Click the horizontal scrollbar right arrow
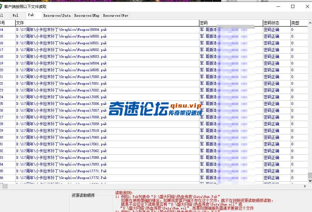Image resolution: width=312 pixels, height=212 pixels. (305, 186)
